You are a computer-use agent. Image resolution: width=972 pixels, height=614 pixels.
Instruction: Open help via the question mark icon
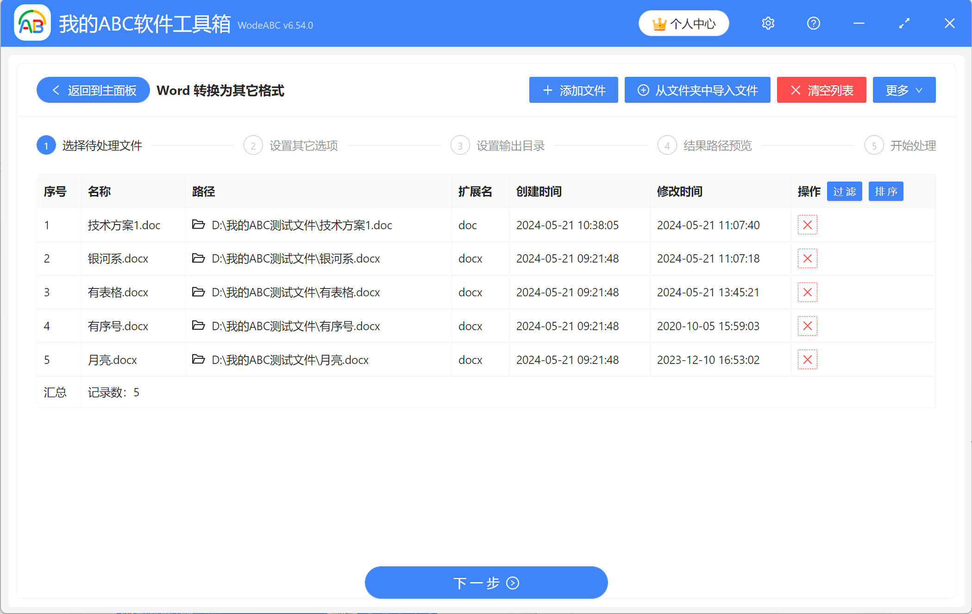pyautogui.click(x=814, y=23)
